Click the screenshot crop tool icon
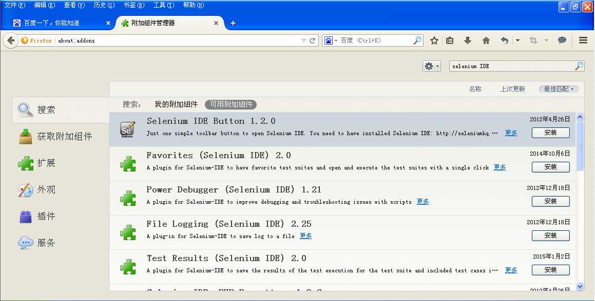Image resolution: width=595 pixels, height=301 pixels. 533,40
